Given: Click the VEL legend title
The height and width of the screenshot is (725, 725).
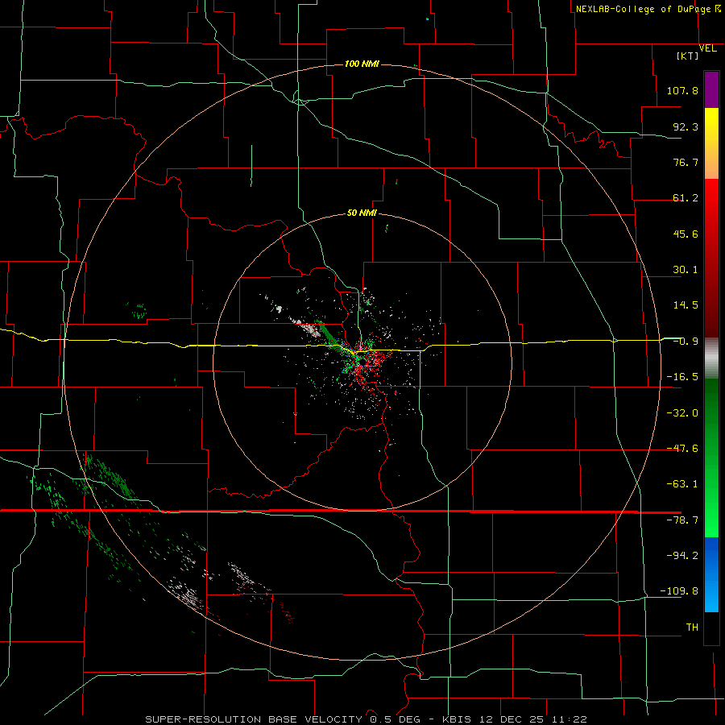Looking at the screenshot, I should (707, 48).
